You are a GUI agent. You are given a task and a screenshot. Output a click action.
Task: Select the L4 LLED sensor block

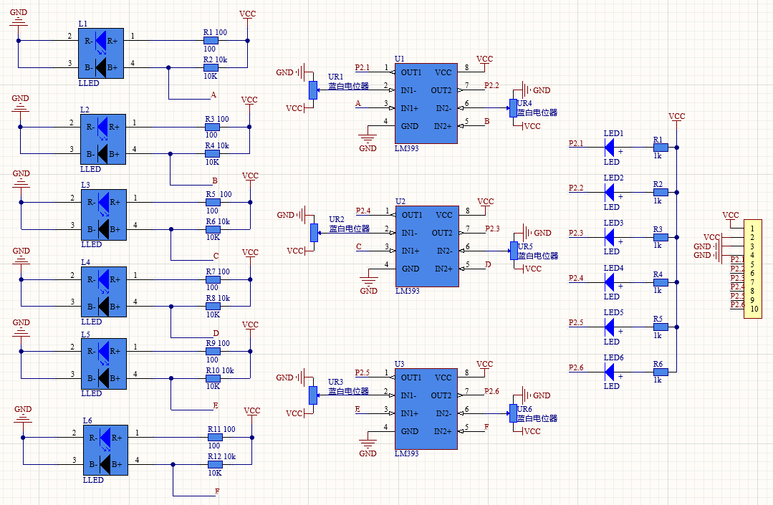(104, 292)
